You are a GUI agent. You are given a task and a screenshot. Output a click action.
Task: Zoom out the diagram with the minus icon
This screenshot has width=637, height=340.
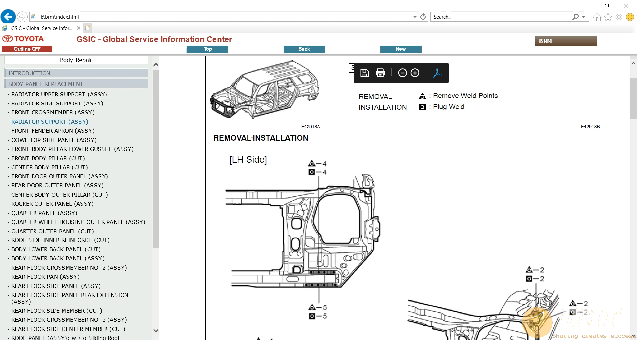pyautogui.click(x=402, y=73)
